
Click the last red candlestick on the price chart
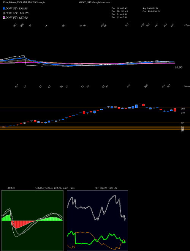pos(175,110)
